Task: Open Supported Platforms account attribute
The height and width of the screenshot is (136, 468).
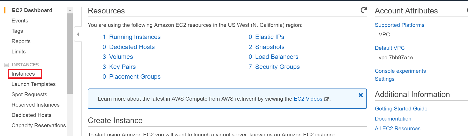Action: click(399, 25)
